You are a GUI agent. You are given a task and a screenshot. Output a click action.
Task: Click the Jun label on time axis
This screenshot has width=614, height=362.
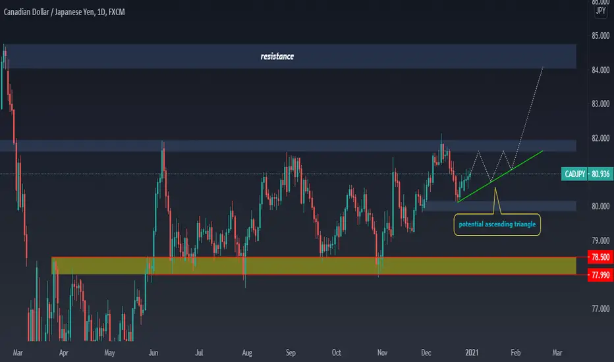coord(153,353)
